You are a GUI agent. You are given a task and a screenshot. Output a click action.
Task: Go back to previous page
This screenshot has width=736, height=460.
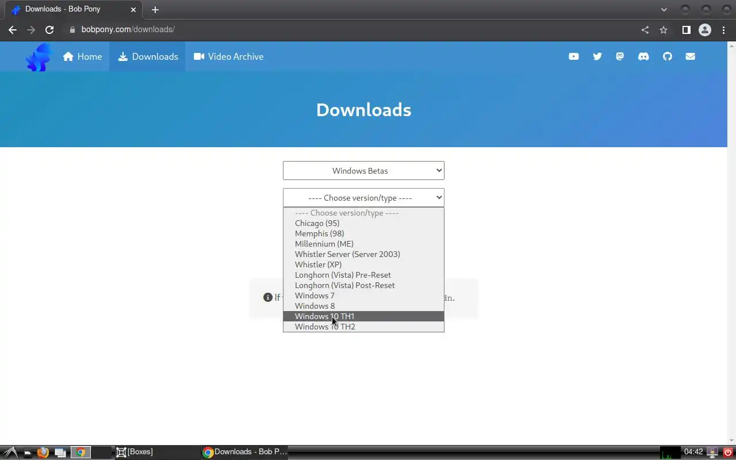[x=13, y=30]
